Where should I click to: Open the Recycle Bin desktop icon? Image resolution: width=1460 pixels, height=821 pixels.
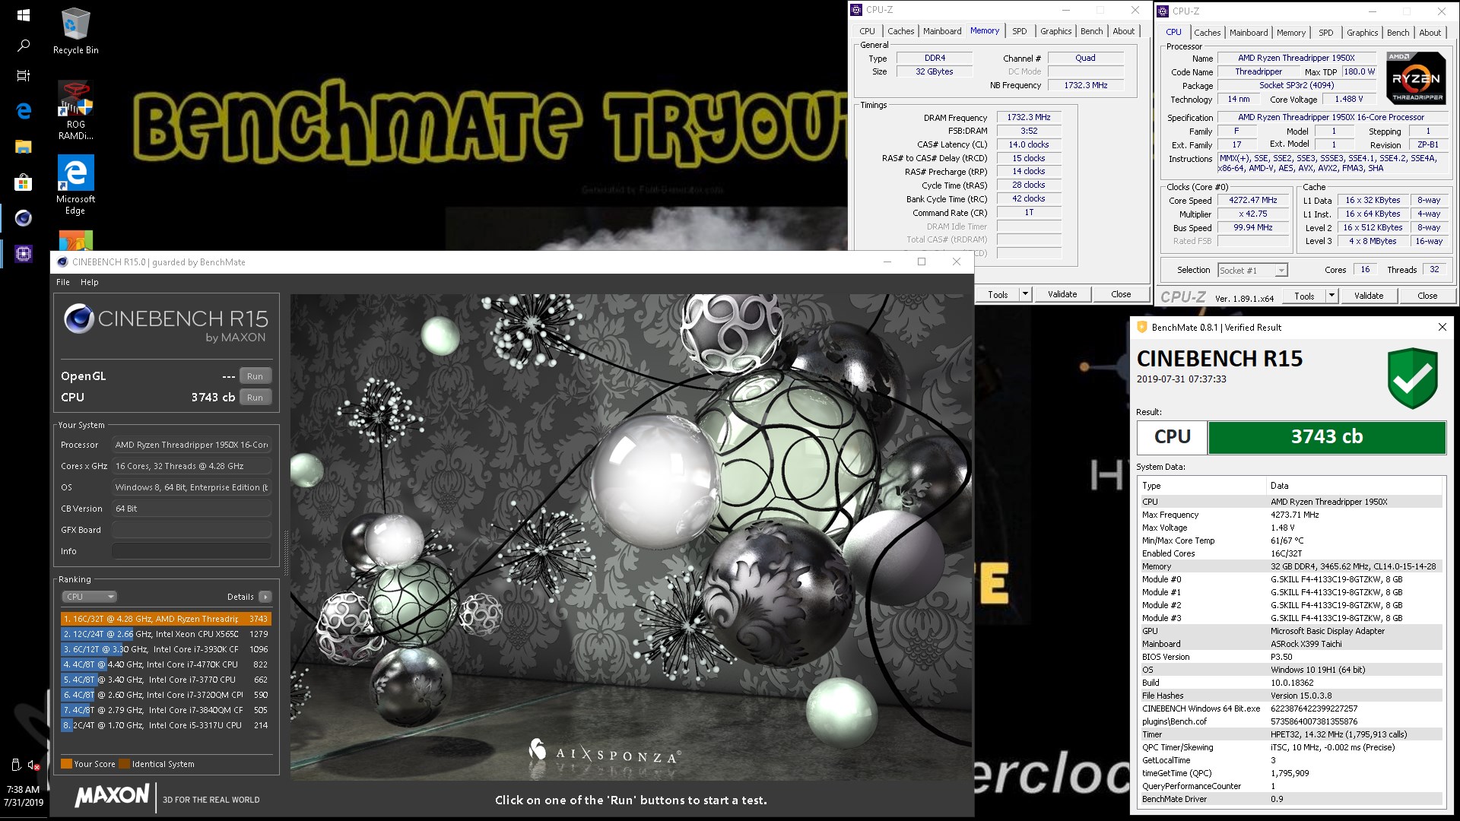coord(75,32)
